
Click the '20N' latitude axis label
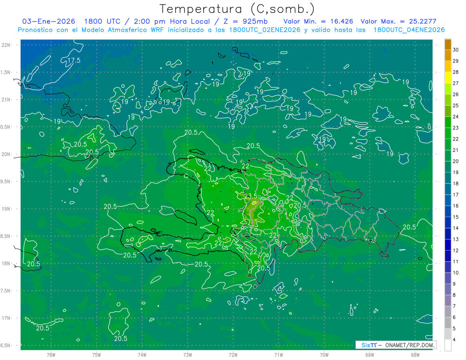6,154
